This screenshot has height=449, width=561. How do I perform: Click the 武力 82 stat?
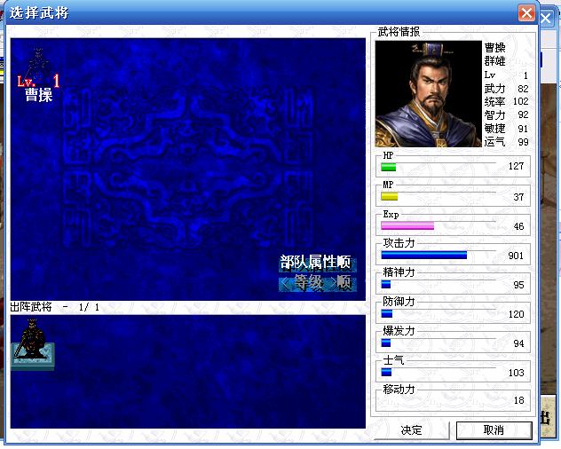506,89
